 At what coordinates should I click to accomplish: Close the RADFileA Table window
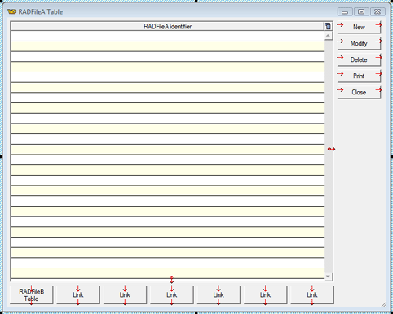click(378, 12)
